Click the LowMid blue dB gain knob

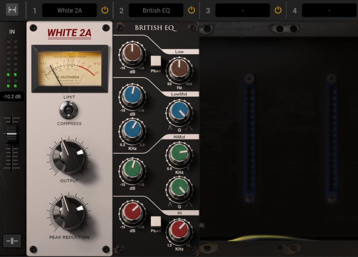click(x=132, y=96)
